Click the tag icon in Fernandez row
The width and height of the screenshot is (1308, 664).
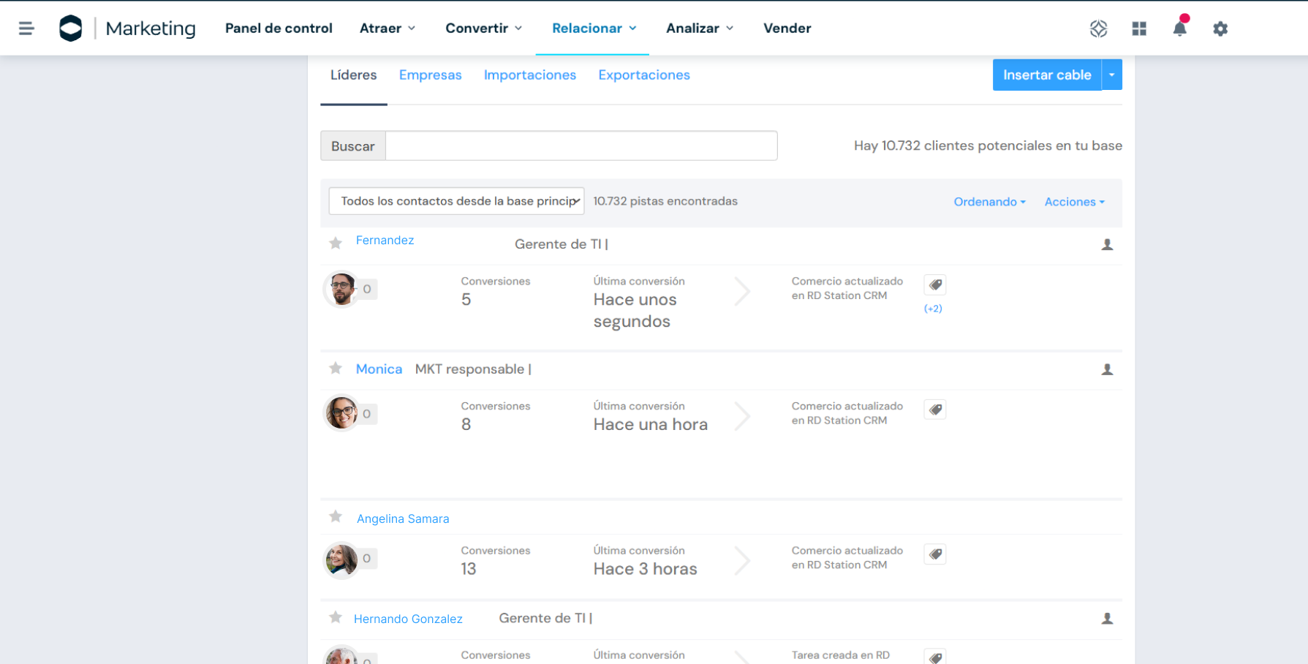click(935, 284)
